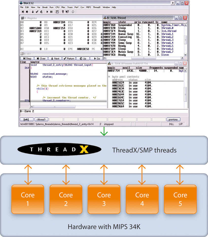Select thread_7 in the thread list
Screen dimensions: 208x237
coord(167,52)
